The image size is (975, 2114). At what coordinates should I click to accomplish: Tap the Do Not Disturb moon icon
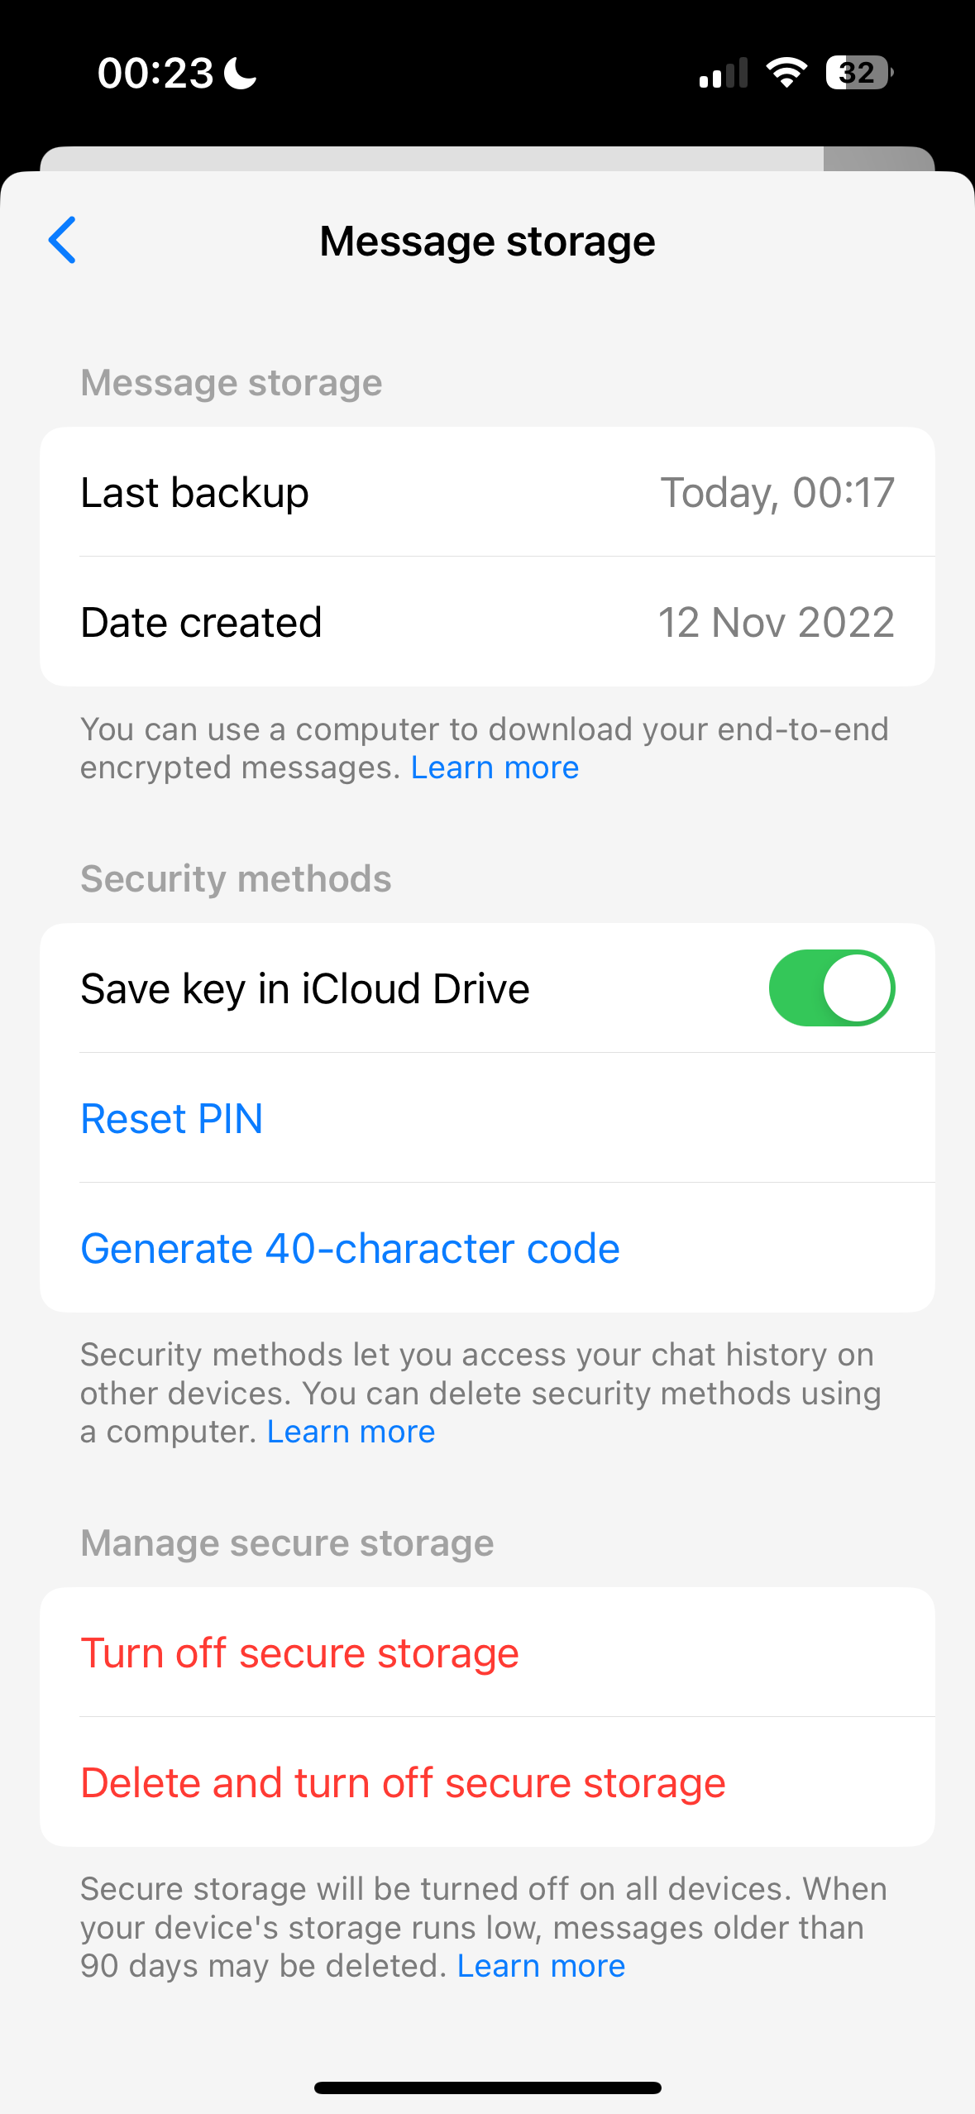(241, 73)
